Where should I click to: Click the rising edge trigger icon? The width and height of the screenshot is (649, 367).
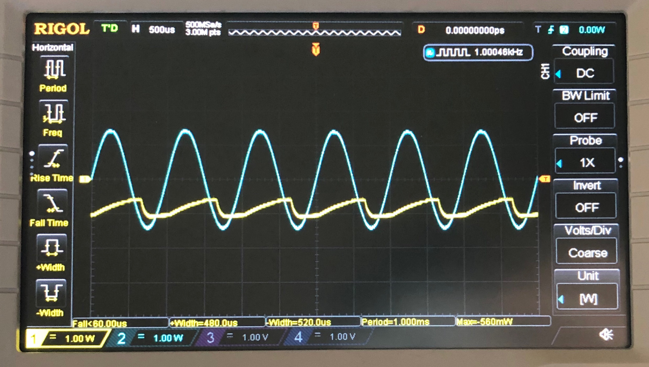[x=551, y=29]
